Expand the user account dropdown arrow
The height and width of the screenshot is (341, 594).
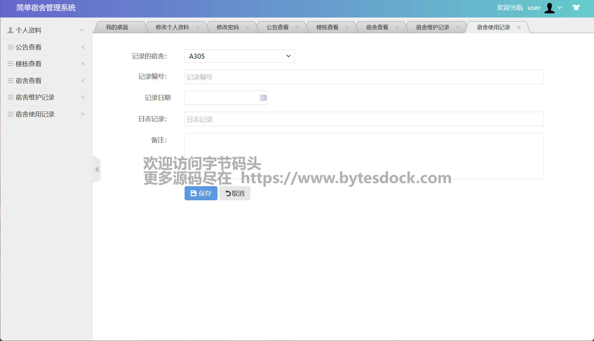click(x=560, y=8)
